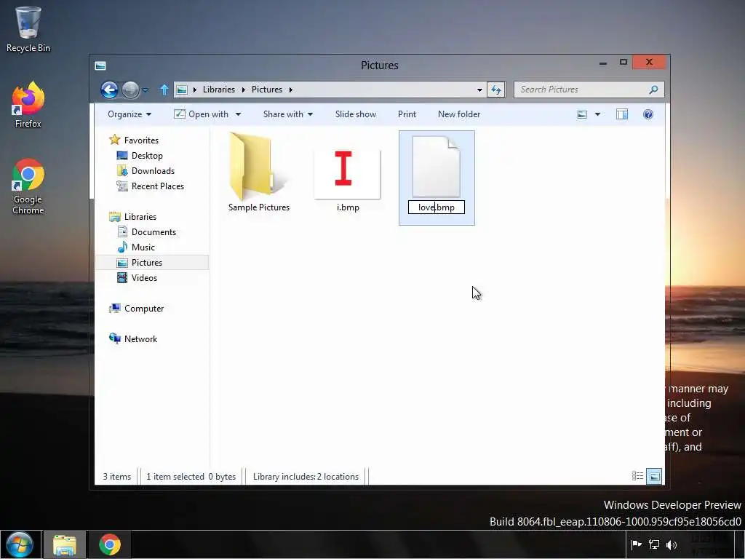Click the Pictures window title bar icon
This screenshot has width=745, height=559.
coord(100,66)
